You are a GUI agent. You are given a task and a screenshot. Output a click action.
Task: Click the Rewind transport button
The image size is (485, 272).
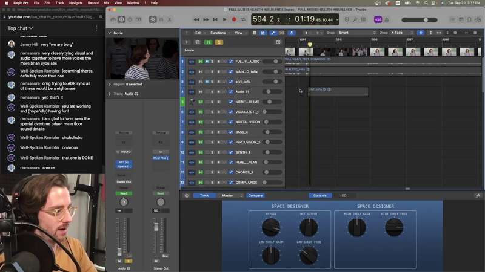pyautogui.click(x=196, y=19)
